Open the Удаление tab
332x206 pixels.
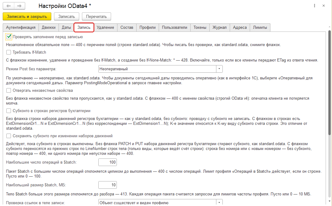[x=105, y=28]
